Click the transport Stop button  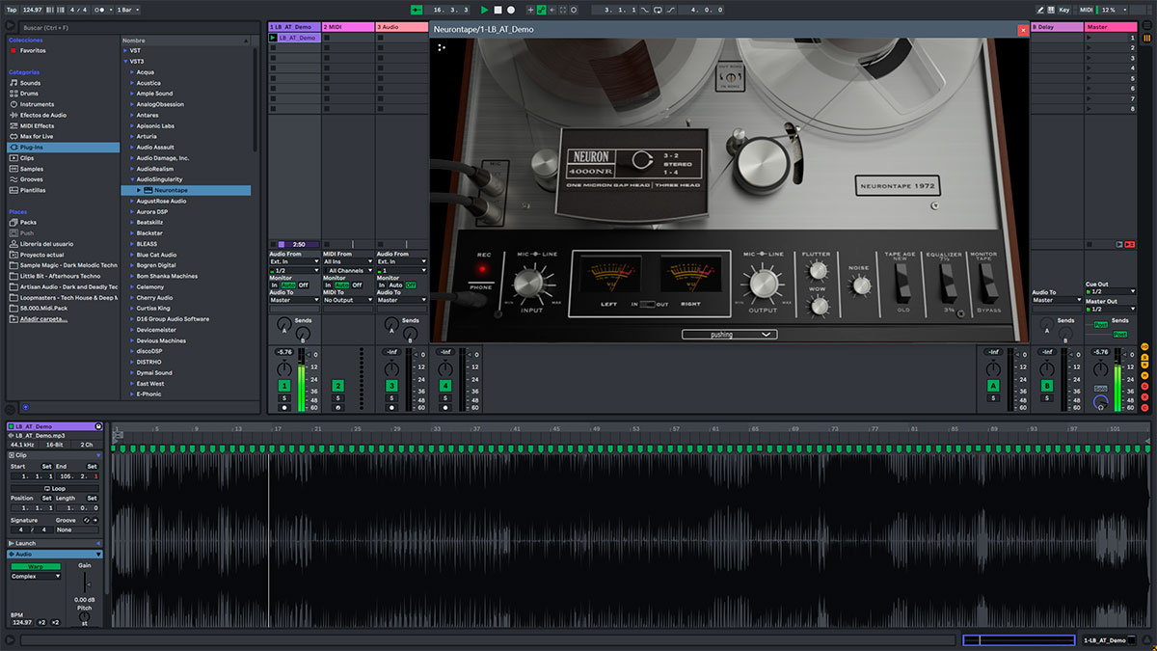click(498, 10)
